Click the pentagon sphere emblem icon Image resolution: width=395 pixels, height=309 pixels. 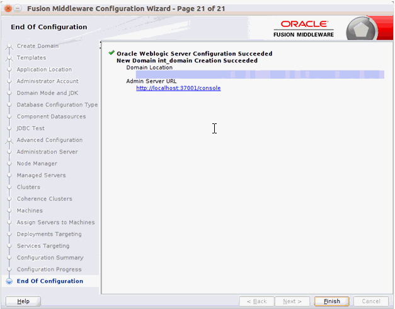pyautogui.click(x=361, y=29)
